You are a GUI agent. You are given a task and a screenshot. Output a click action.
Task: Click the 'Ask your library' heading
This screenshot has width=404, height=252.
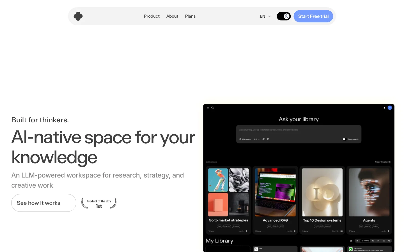point(299,119)
